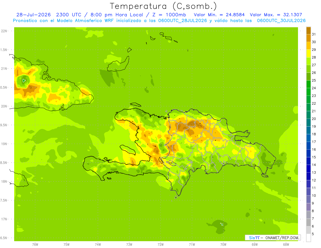Click the "1.5N" latitude tick label
Viewport: 321px width, 248px height.
pyautogui.click(x=4, y=50)
